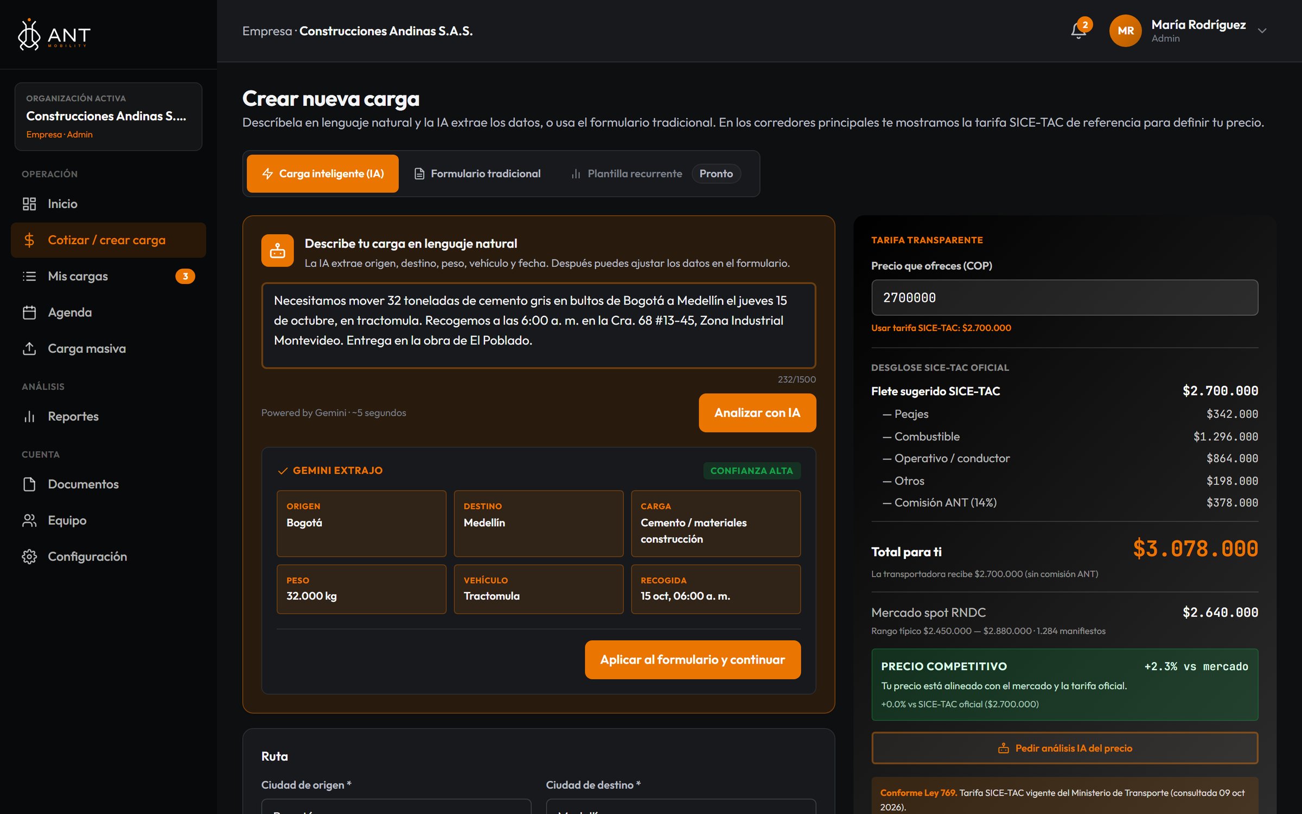Click the Constructiones Andinas S.A.S. header name
The image size is (1302, 814).
[386, 31]
